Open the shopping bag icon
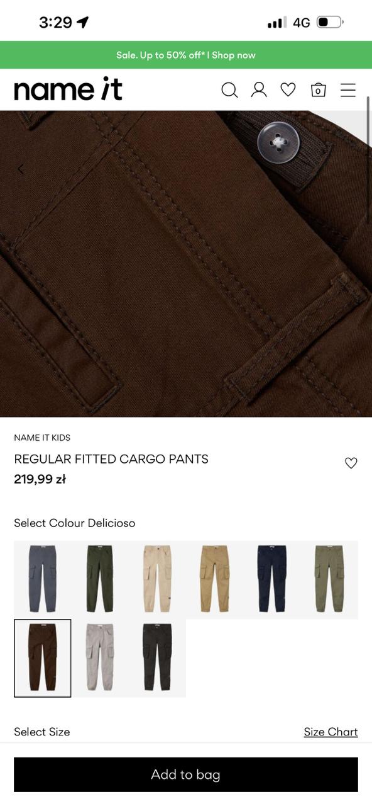372x806 pixels. [x=319, y=90]
